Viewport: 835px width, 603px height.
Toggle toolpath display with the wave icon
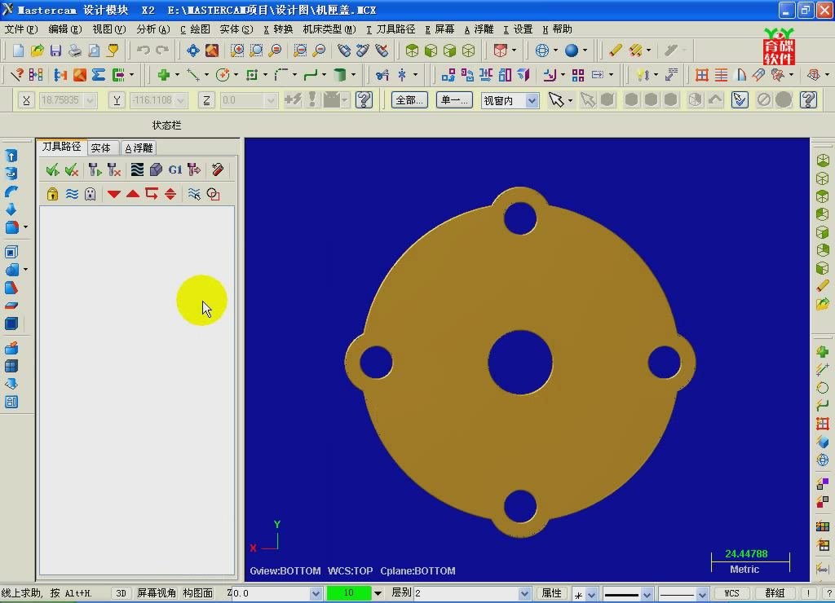click(x=72, y=194)
